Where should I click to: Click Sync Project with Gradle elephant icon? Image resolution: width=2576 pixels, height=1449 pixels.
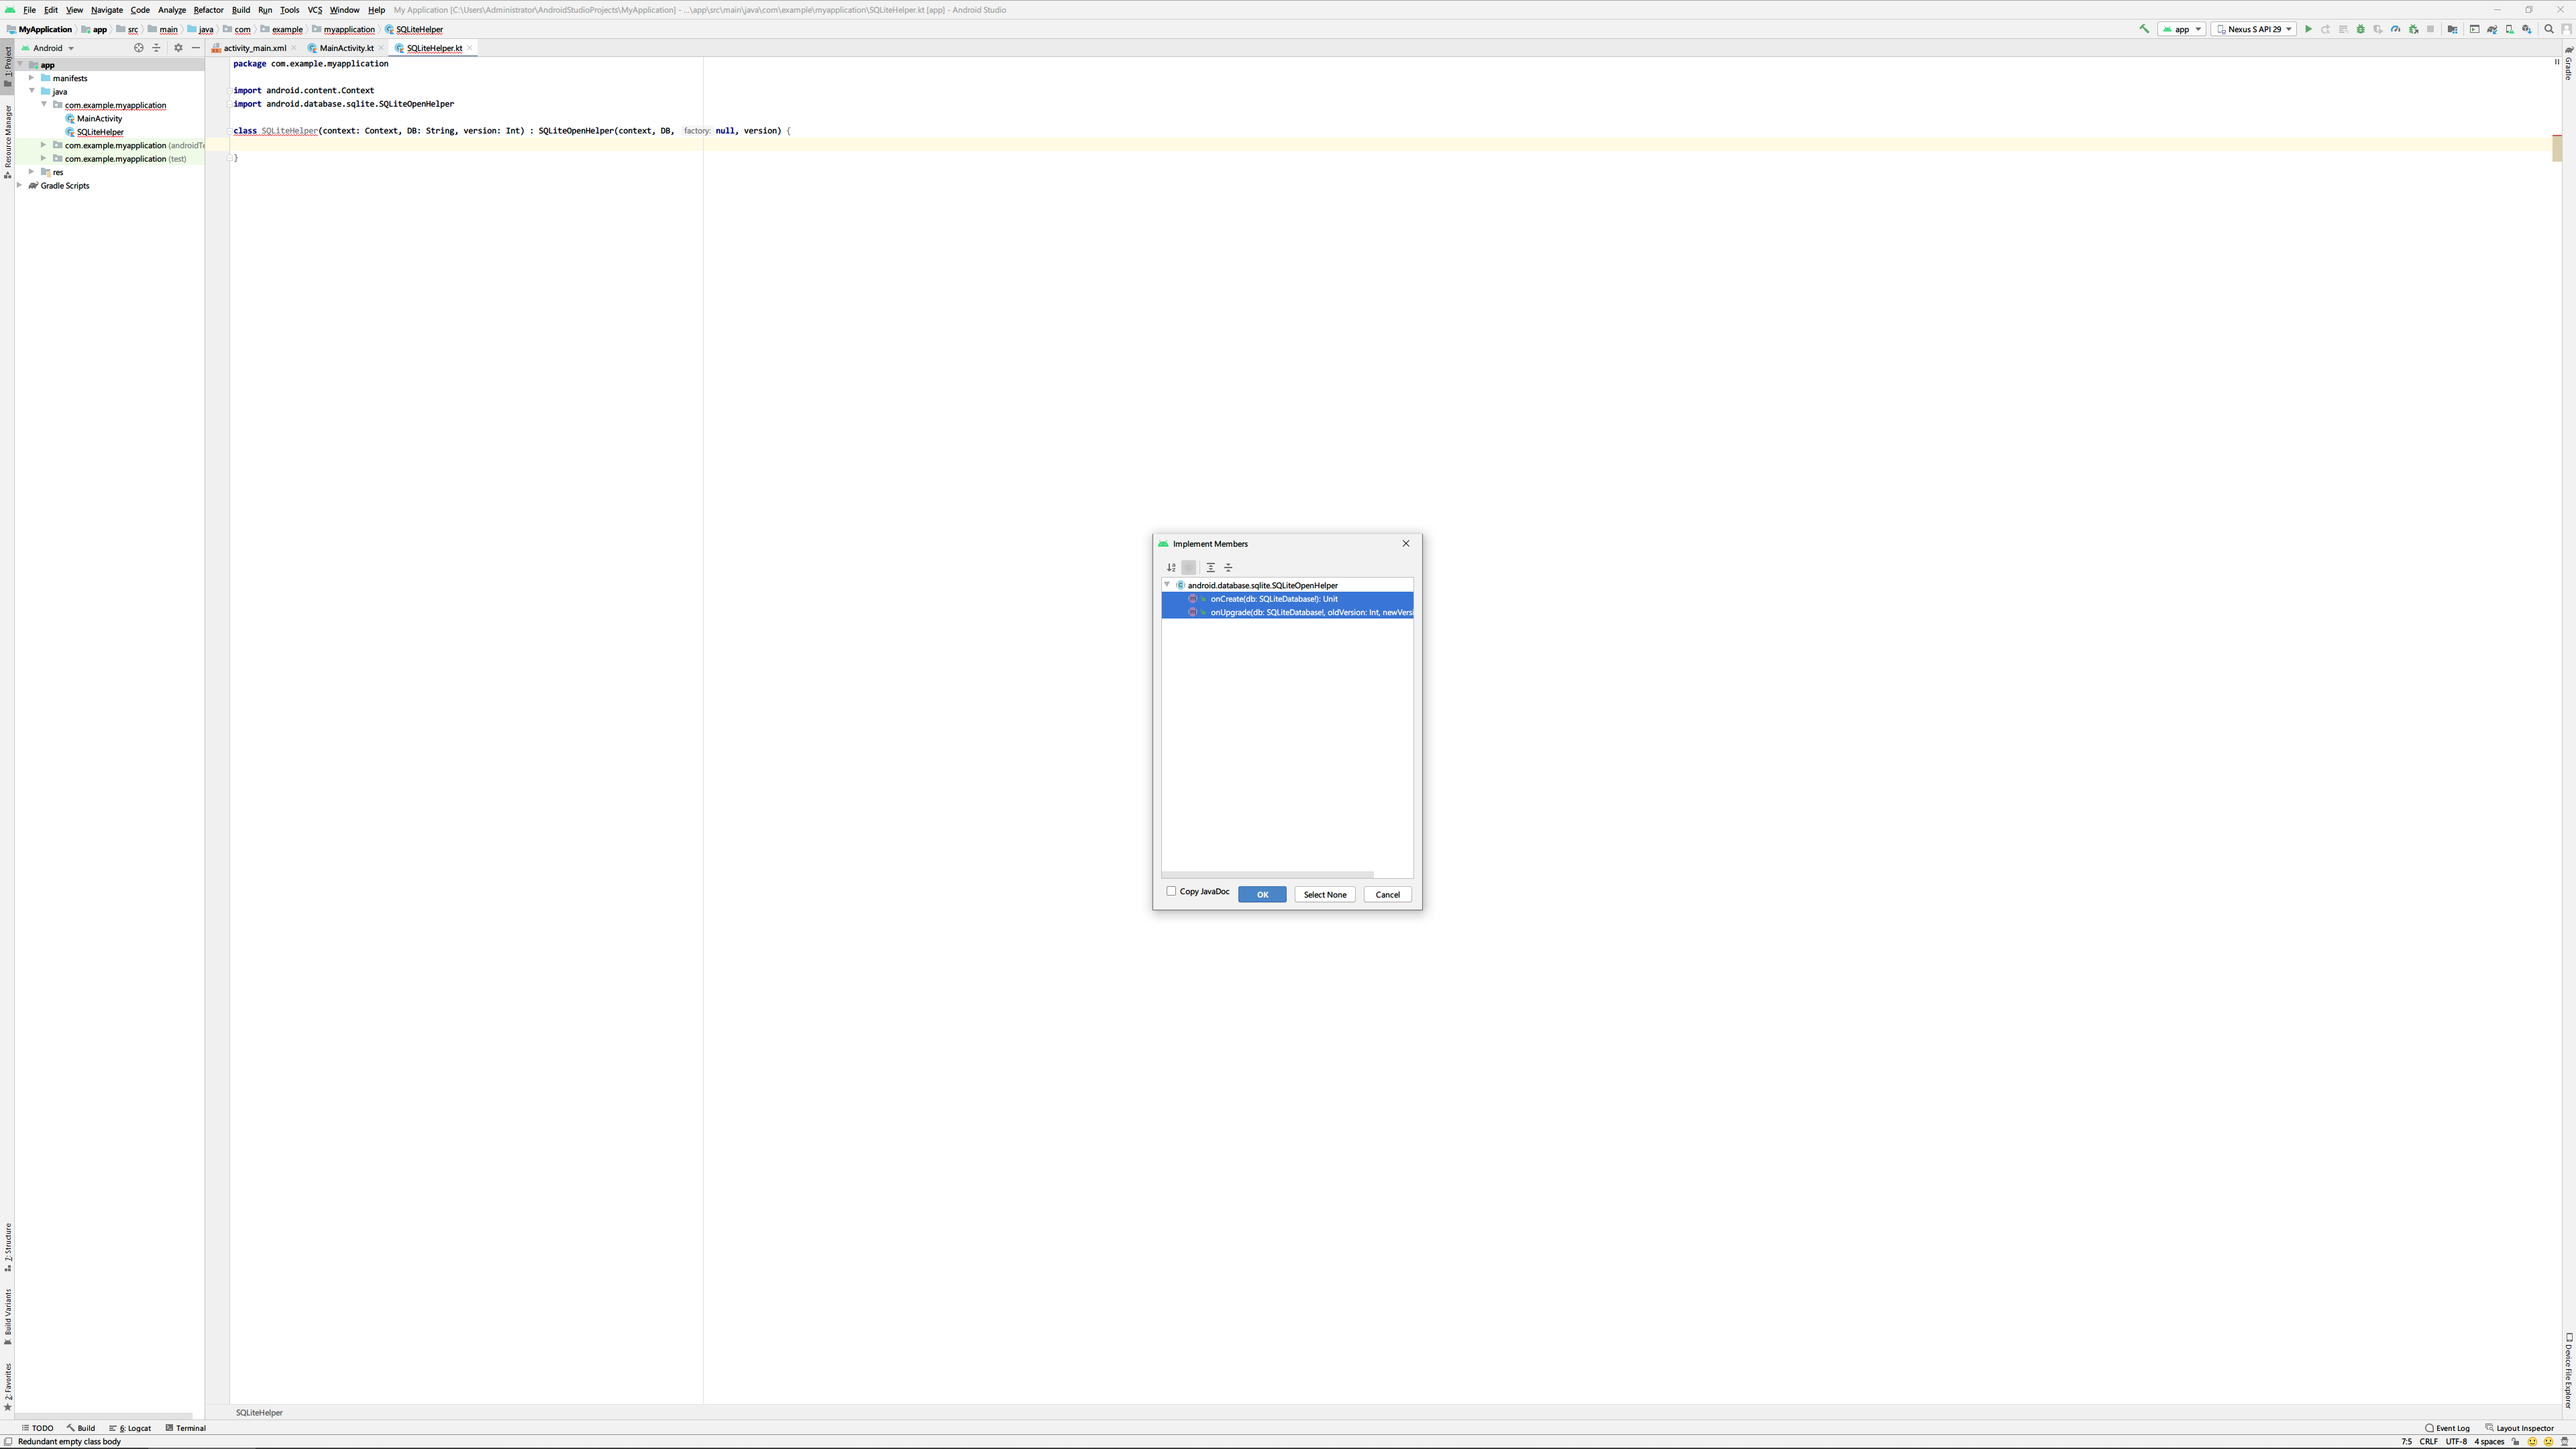point(2492,29)
